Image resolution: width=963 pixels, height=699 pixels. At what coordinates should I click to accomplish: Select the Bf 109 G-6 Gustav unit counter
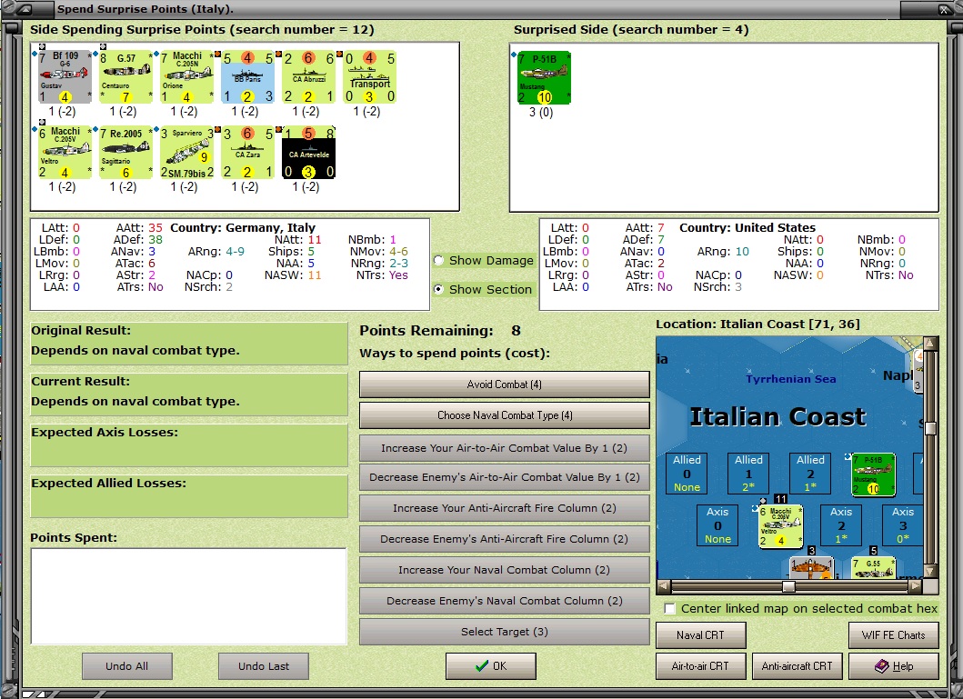(65, 76)
